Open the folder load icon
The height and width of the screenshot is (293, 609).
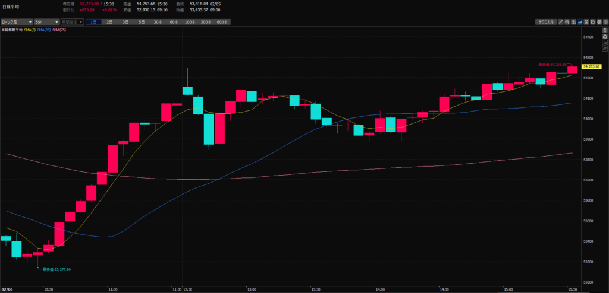point(592,22)
